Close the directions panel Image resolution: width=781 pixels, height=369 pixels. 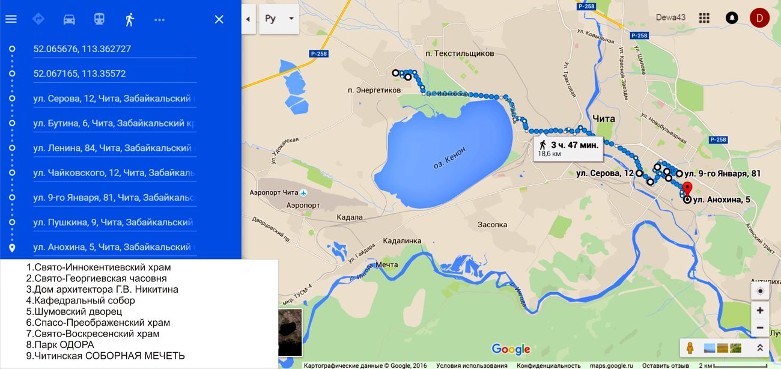pyautogui.click(x=219, y=19)
